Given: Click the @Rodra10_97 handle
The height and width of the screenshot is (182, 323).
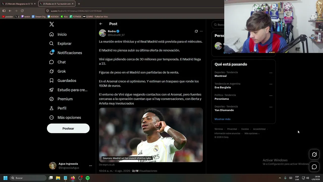Looking at the screenshot, I should (x=116, y=35).
